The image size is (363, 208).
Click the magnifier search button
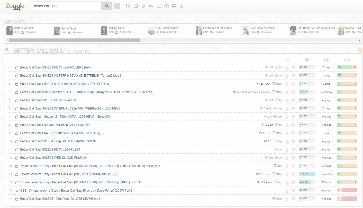(107, 6)
